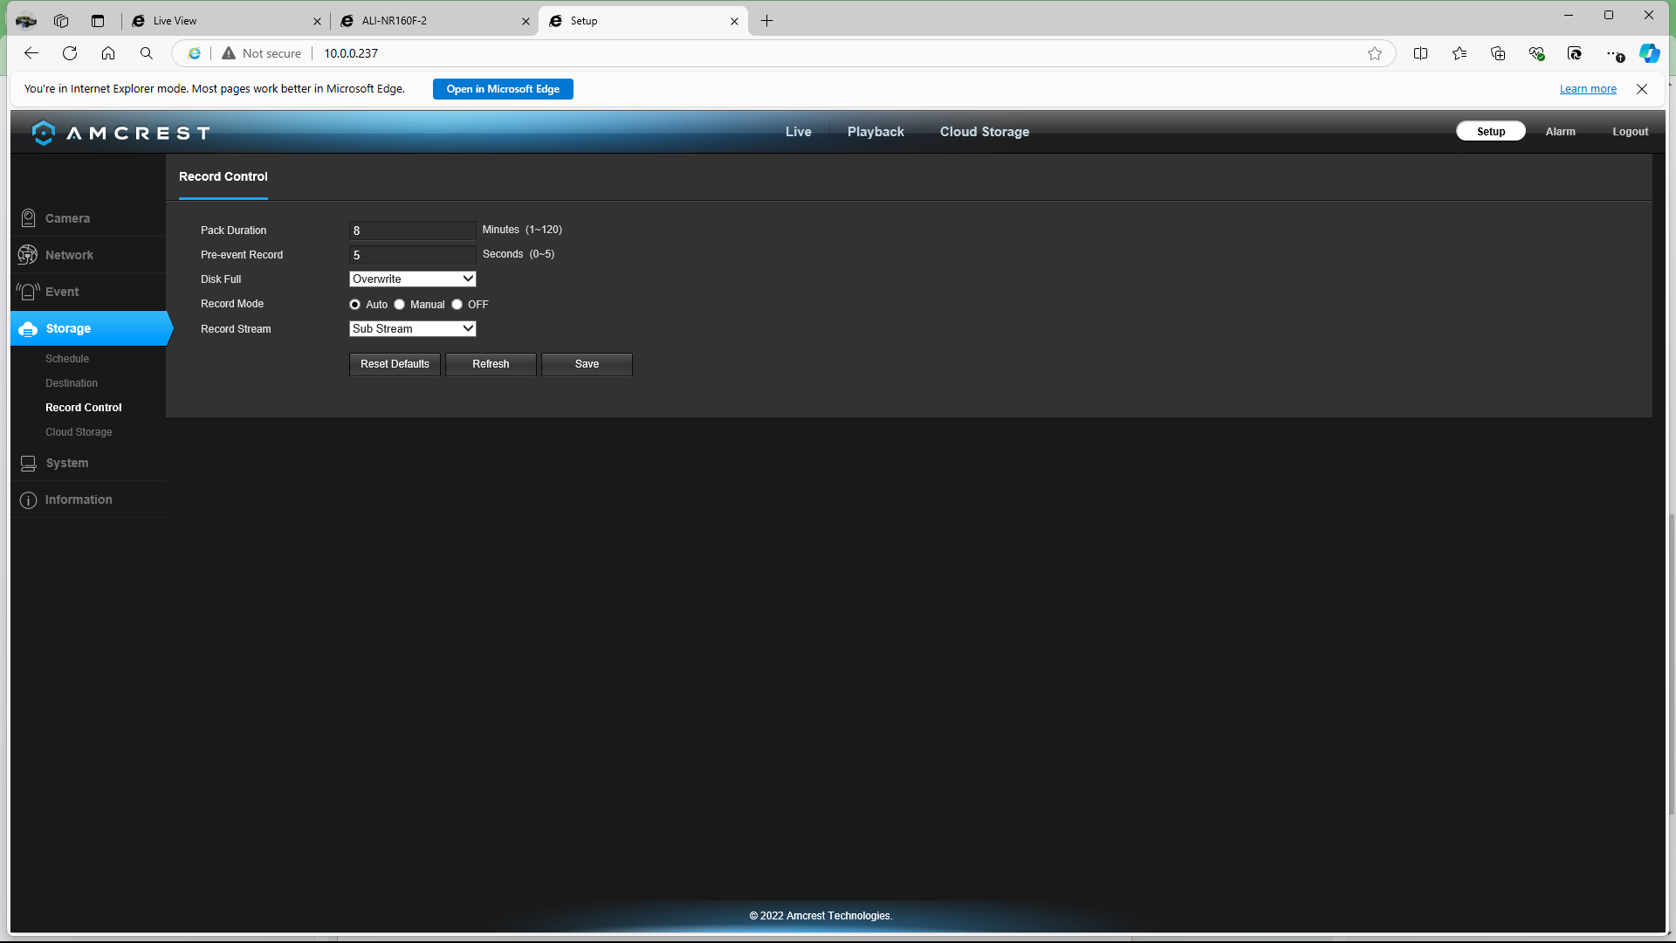
Task: Open the System monitor icon section
Action: (28, 463)
